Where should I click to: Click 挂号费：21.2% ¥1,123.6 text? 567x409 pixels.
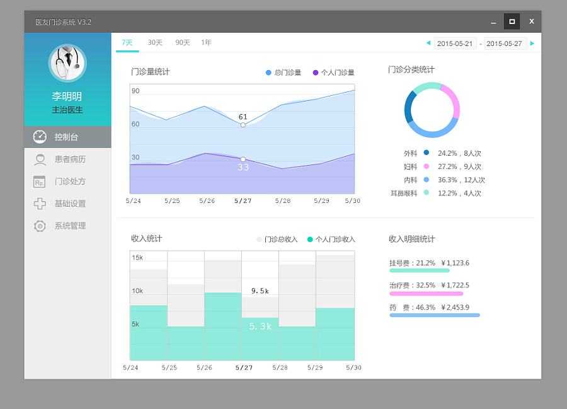(x=429, y=263)
